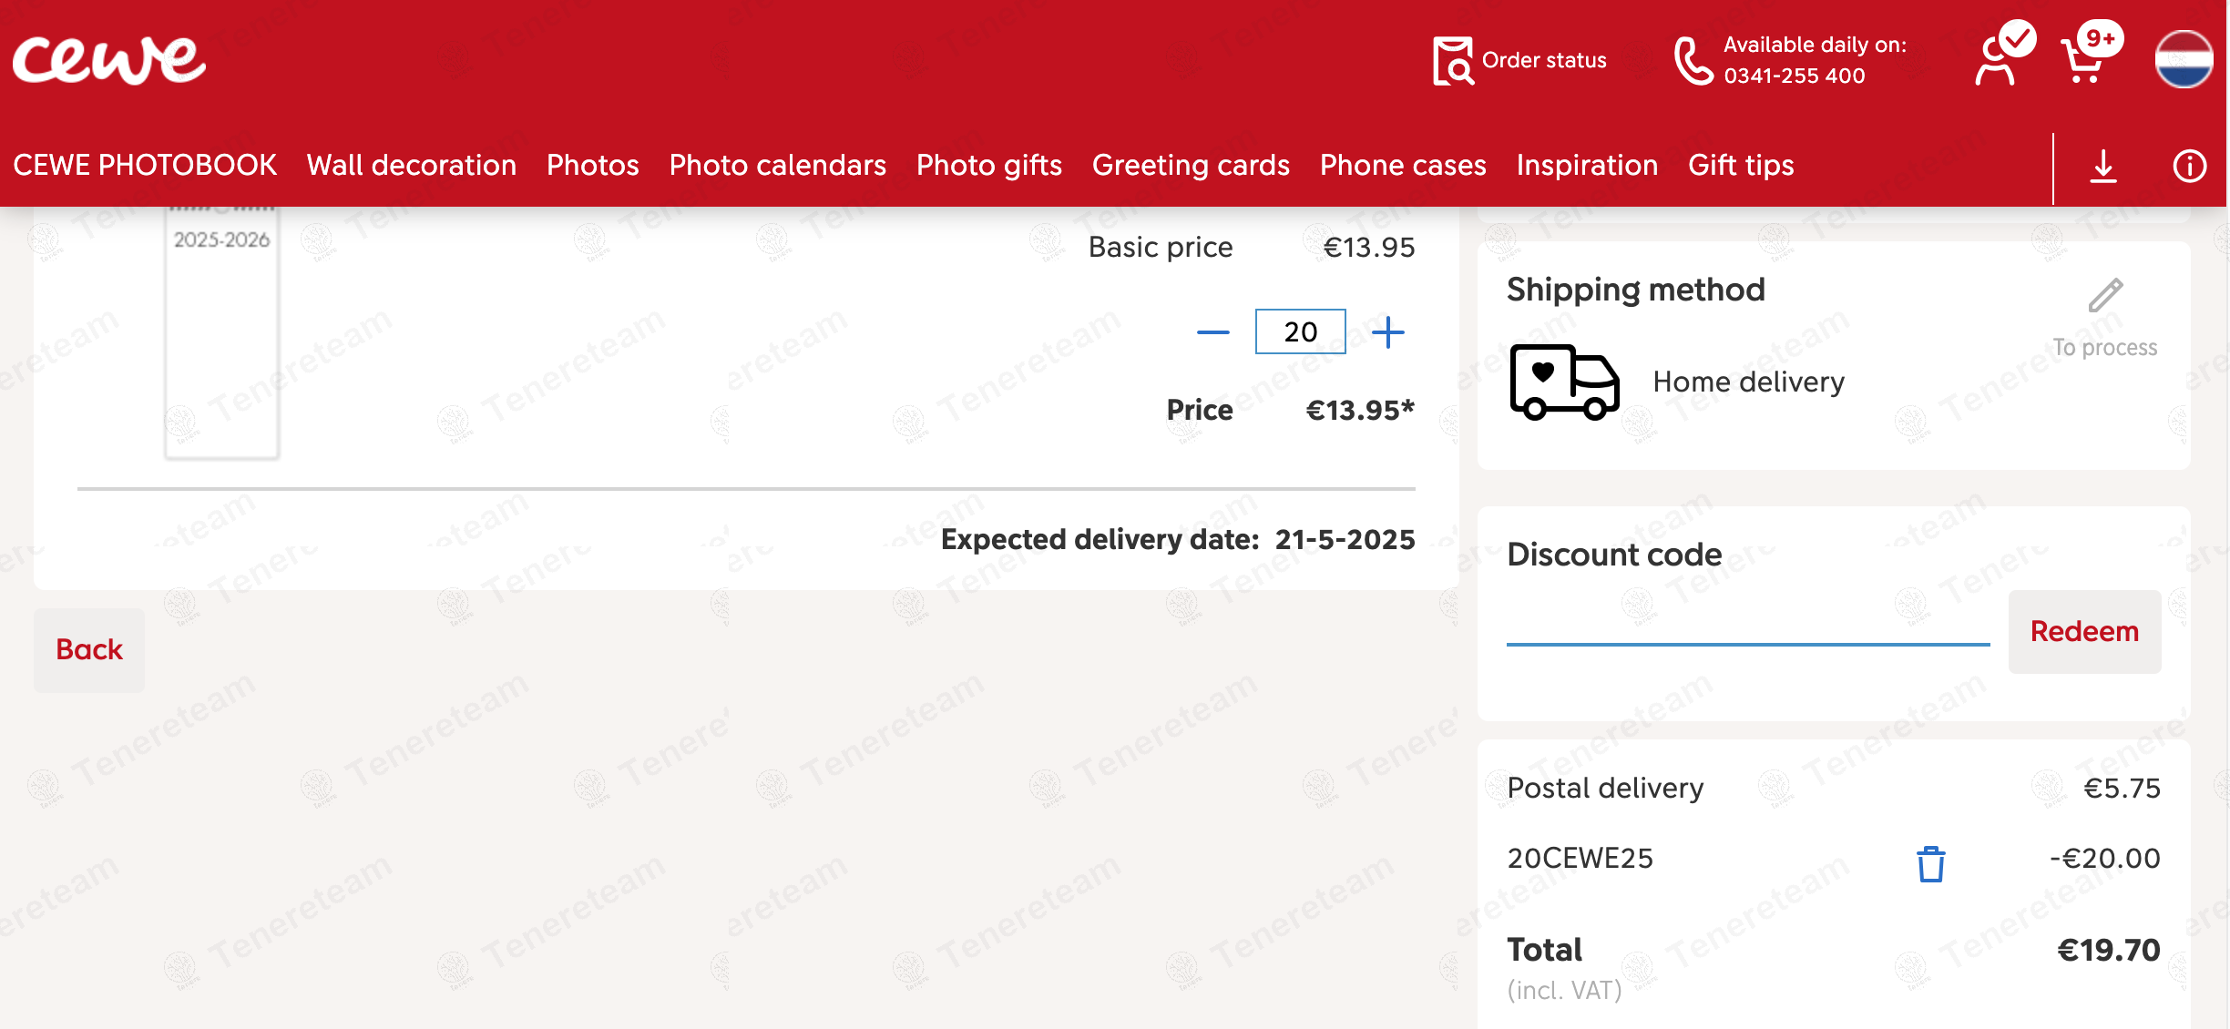Screen dimensions: 2230x1029
Task: Click the CEWE logo
Action: click(x=109, y=60)
